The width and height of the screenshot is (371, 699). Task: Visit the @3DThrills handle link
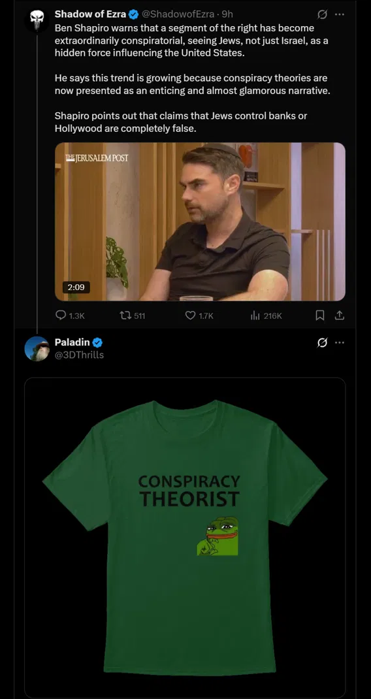(x=80, y=355)
